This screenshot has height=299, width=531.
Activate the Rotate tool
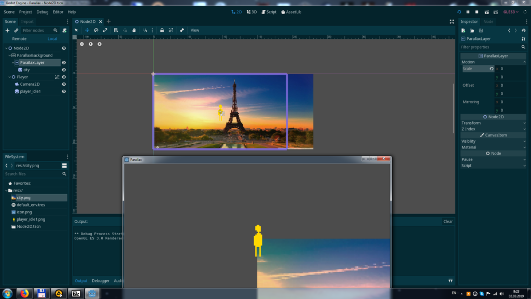click(97, 30)
